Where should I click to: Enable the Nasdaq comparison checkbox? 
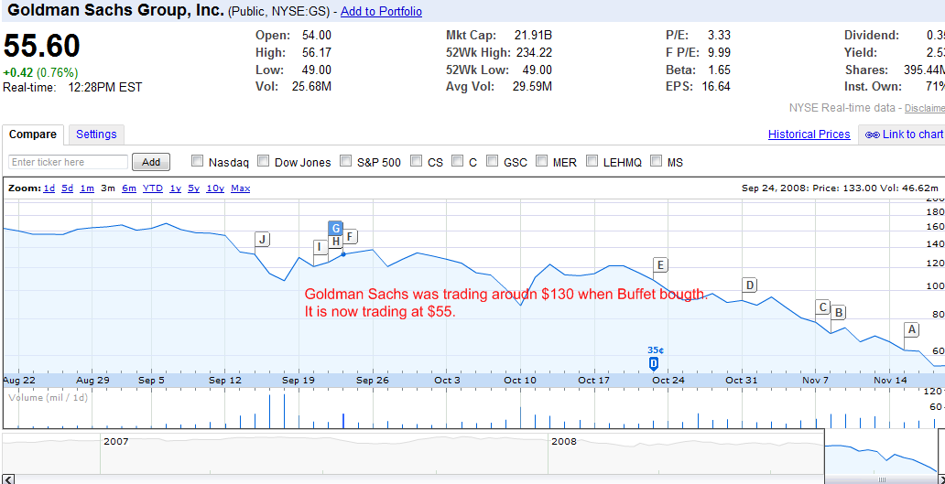coord(197,161)
